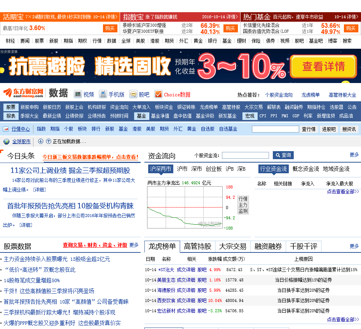Select the 沪深两市 tab
361x329 pixels.
pos(160,169)
